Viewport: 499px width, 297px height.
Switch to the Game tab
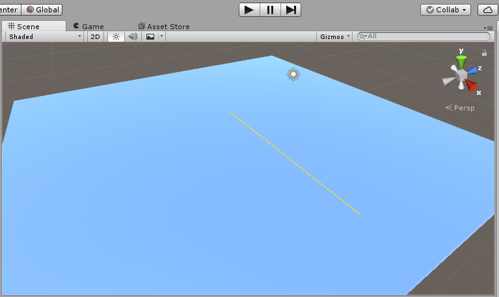point(88,26)
